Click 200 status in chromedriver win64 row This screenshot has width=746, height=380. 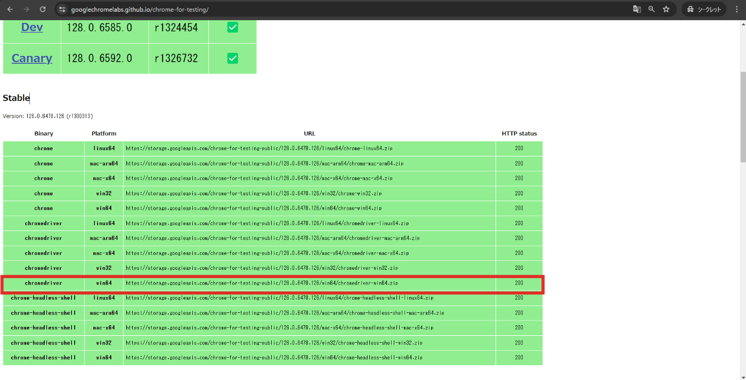click(519, 283)
